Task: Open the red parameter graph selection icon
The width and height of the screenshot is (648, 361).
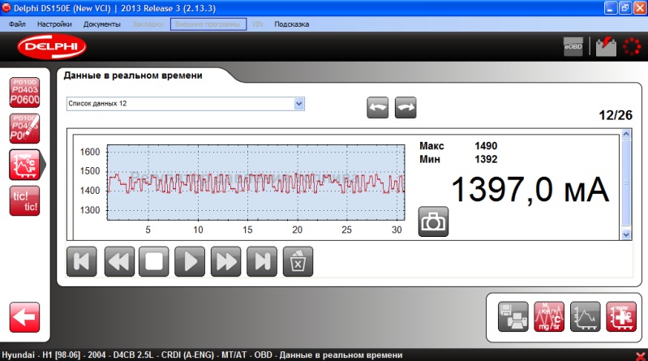Action: 549,316
